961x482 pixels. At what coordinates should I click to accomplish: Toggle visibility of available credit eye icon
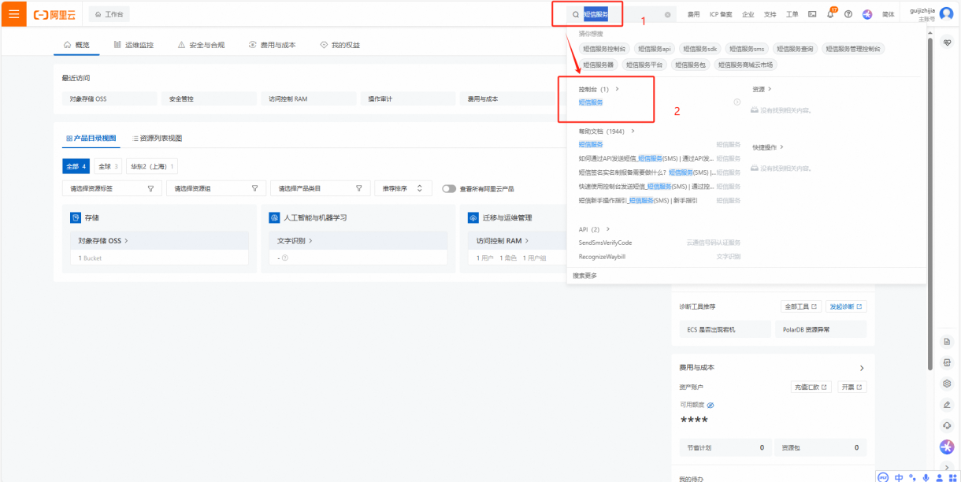click(x=711, y=405)
